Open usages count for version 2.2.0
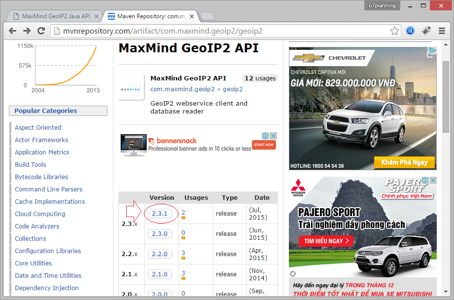454x300 pixels. coord(183,253)
